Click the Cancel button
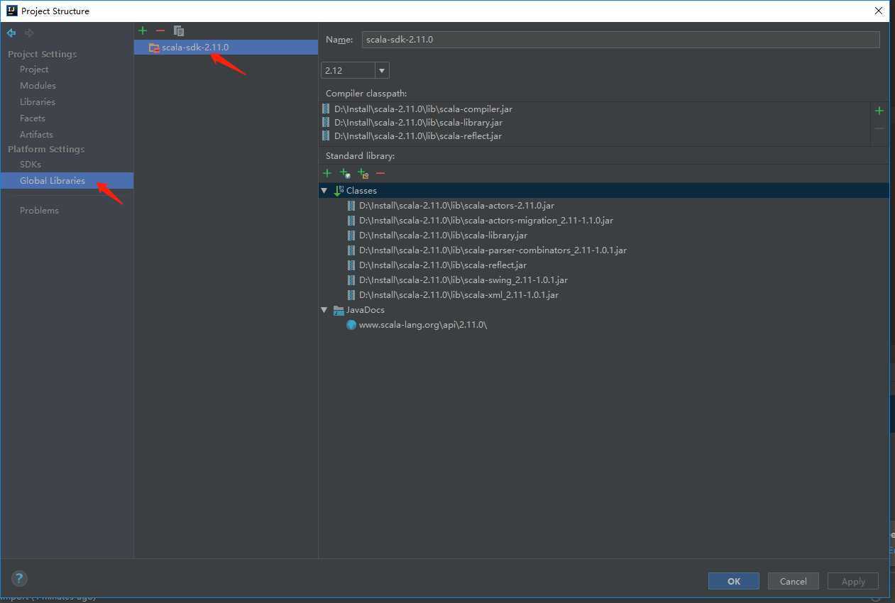The image size is (895, 603). tap(793, 581)
